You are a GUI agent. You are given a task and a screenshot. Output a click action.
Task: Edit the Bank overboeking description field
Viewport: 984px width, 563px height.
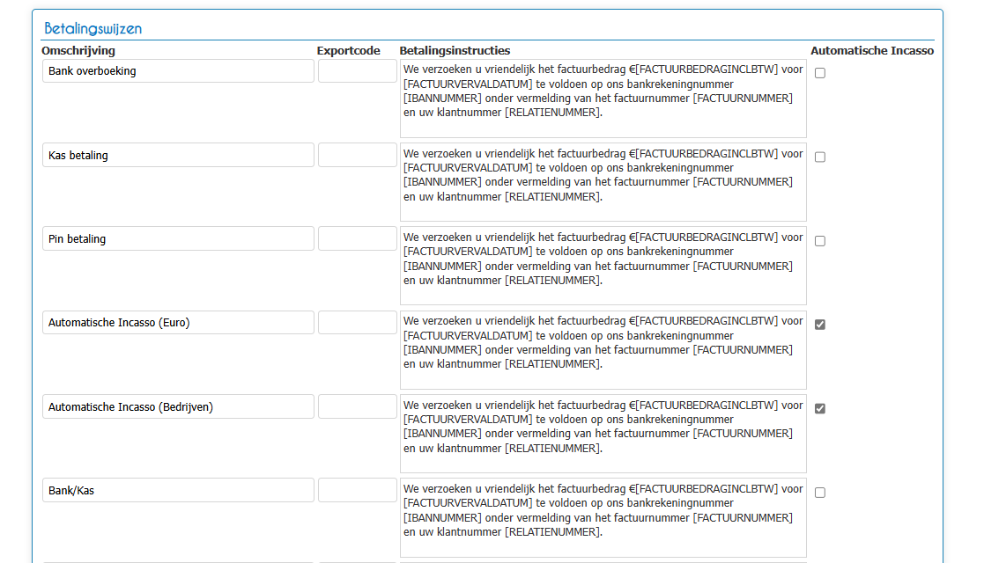click(178, 71)
